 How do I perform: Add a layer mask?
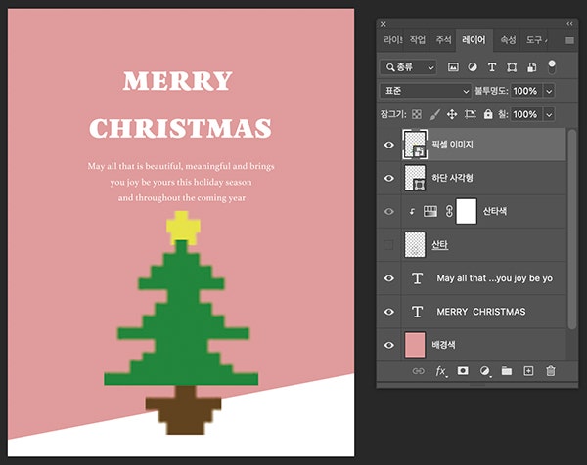pos(463,371)
